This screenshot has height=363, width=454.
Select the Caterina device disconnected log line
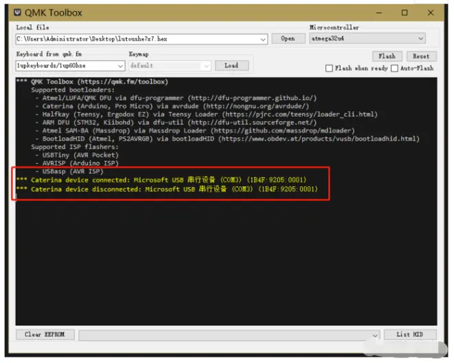pyautogui.click(x=167, y=189)
